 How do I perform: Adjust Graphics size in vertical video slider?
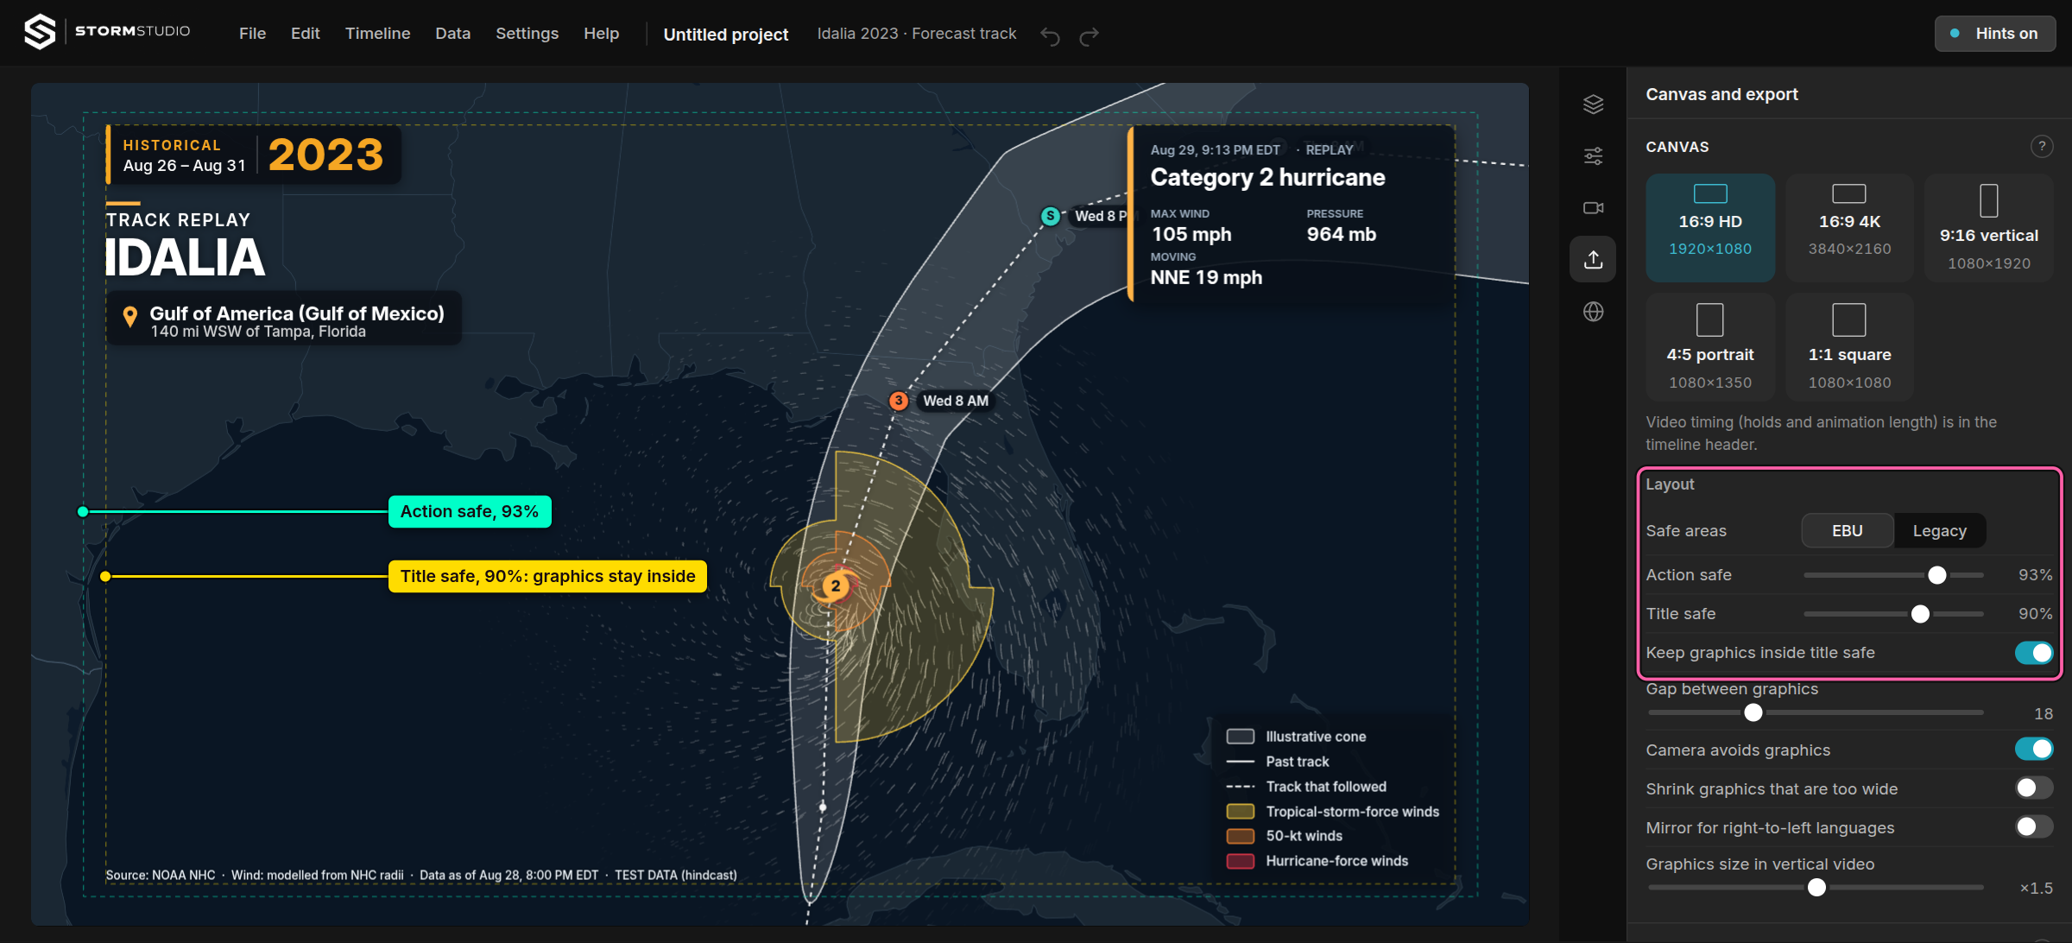(x=1816, y=888)
